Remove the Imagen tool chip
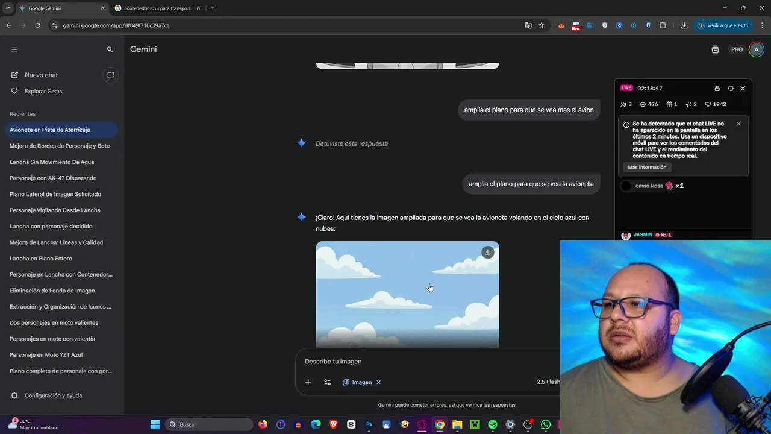771x434 pixels. pos(378,382)
